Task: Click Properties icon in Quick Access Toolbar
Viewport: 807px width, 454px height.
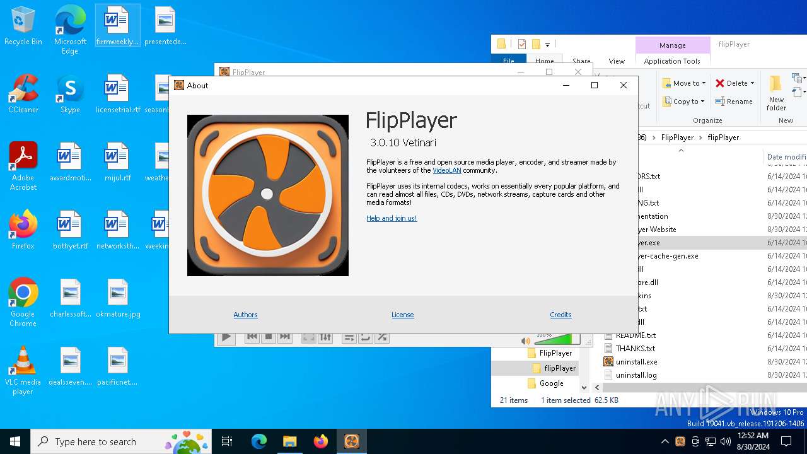Action: [522, 44]
